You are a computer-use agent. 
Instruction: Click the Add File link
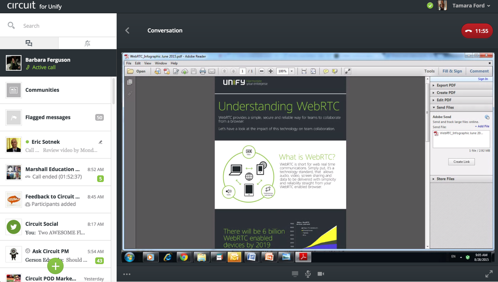483,126
